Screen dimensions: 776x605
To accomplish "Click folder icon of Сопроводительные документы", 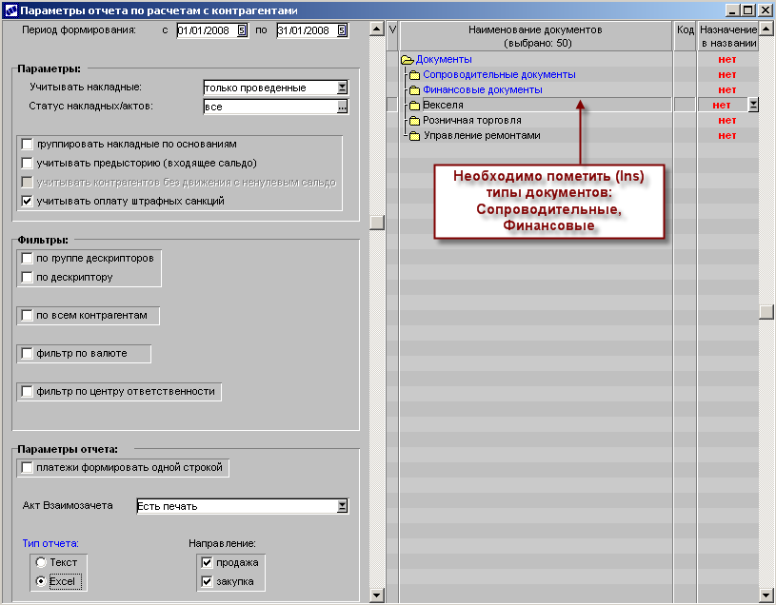I will coord(415,75).
